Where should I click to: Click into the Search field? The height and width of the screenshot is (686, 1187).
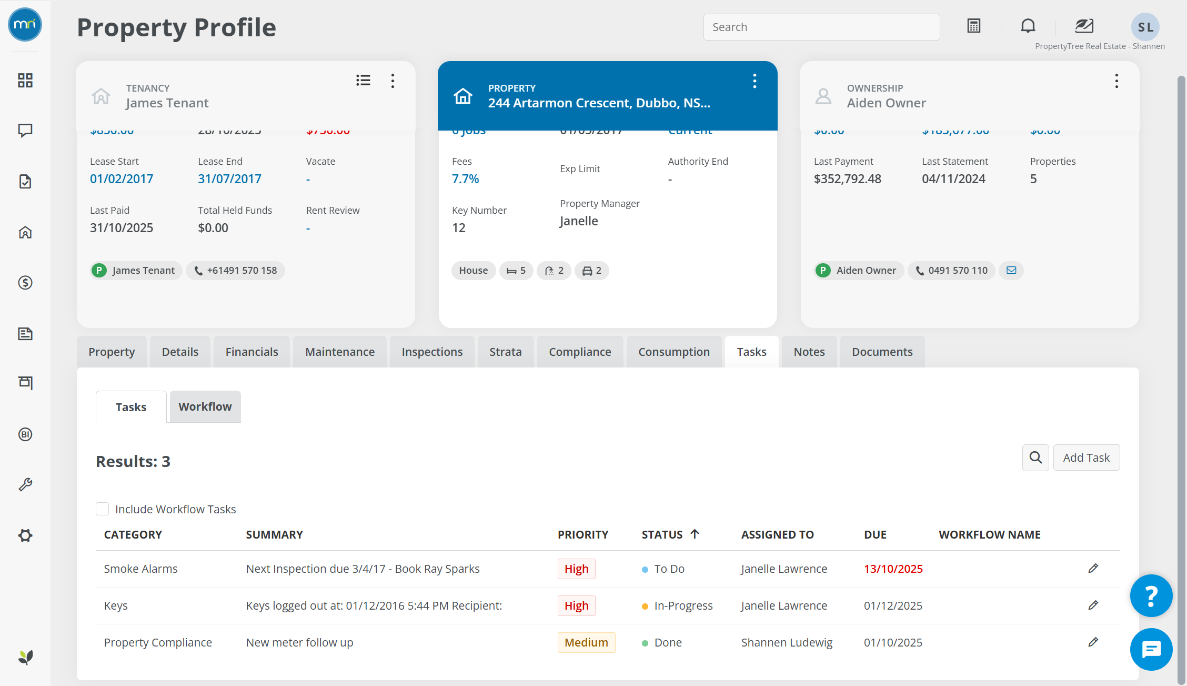click(x=821, y=27)
